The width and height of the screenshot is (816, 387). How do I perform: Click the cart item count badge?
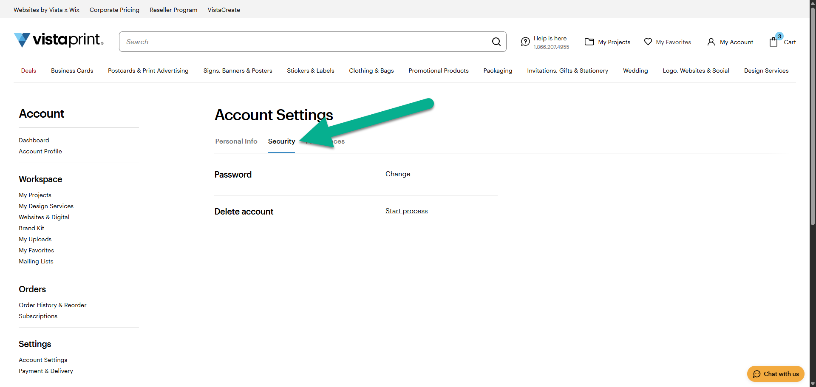click(x=779, y=36)
